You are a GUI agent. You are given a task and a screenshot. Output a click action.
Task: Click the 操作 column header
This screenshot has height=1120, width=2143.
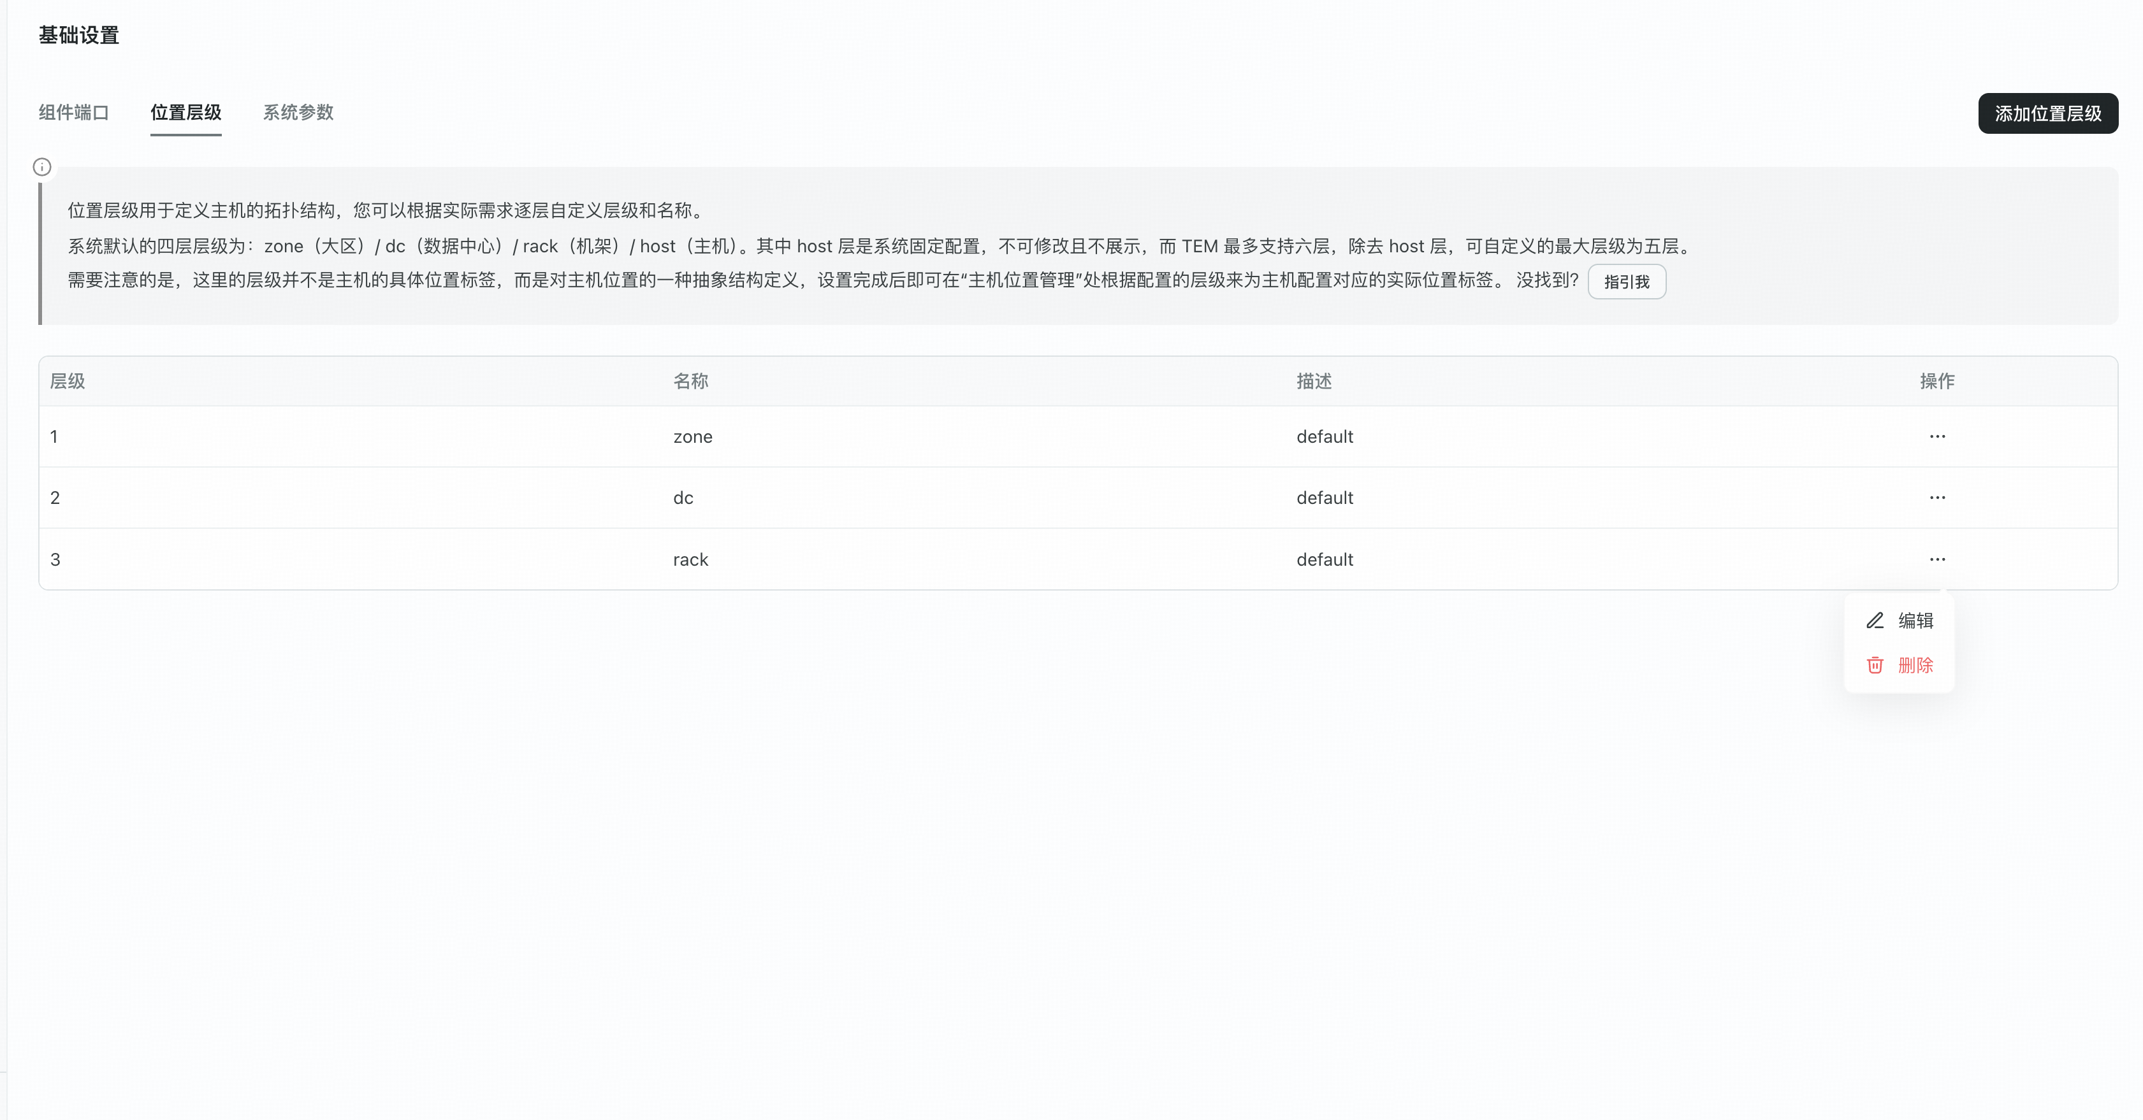tap(1938, 382)
